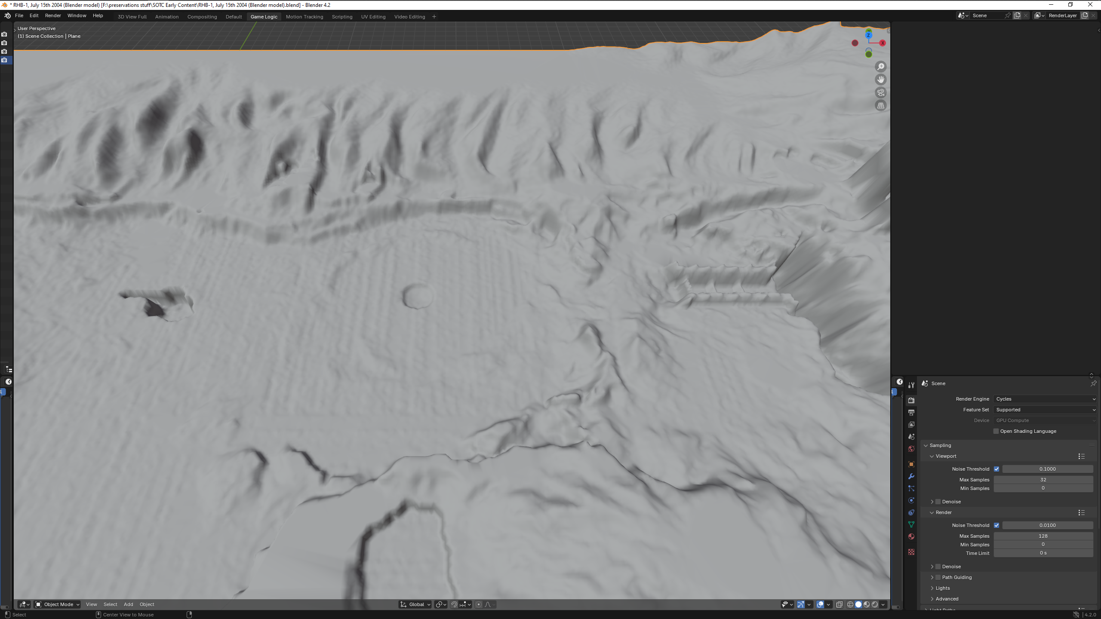Open the World properties tab
Image resolution: width=1101 pixels, height=619 pixels.
911,449
